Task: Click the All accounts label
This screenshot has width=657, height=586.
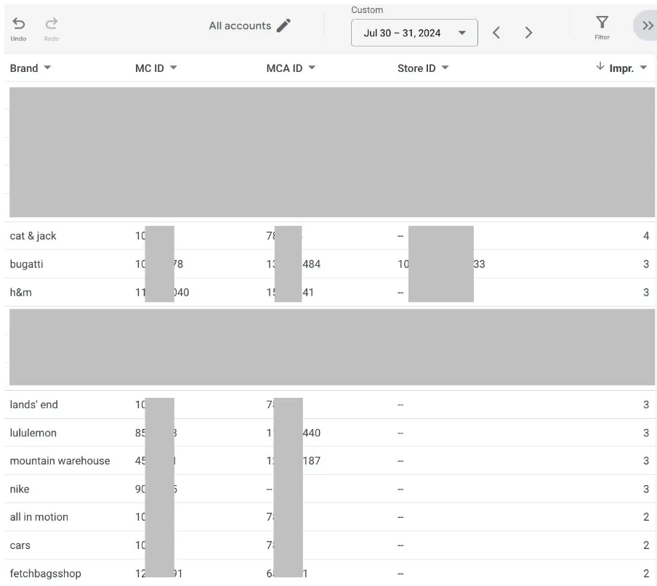Action: [240, 25]
